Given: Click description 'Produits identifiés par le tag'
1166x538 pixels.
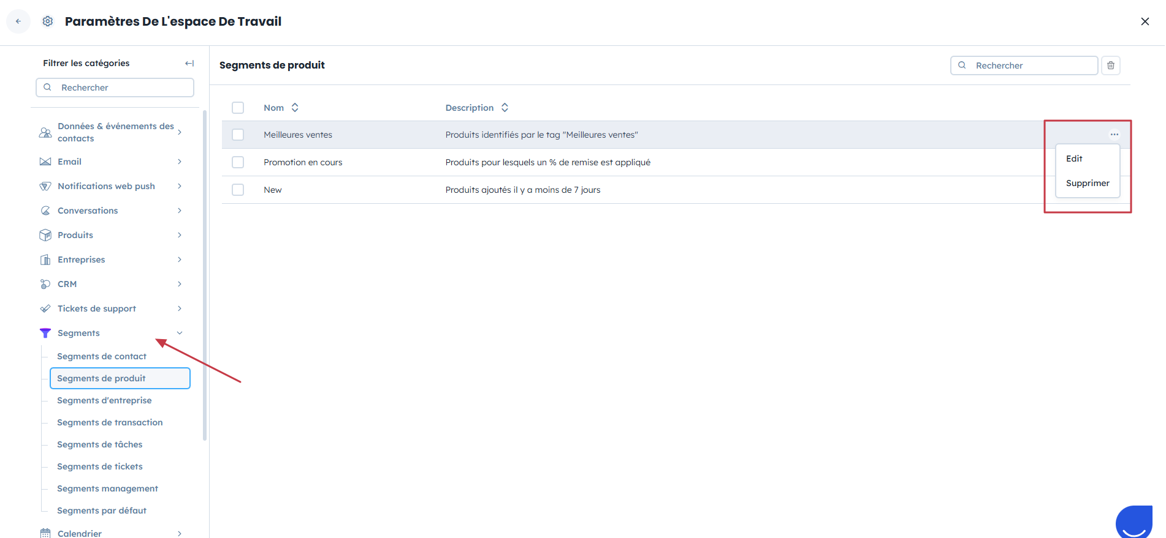Looking at the screenshot, I should coord(542,135).
